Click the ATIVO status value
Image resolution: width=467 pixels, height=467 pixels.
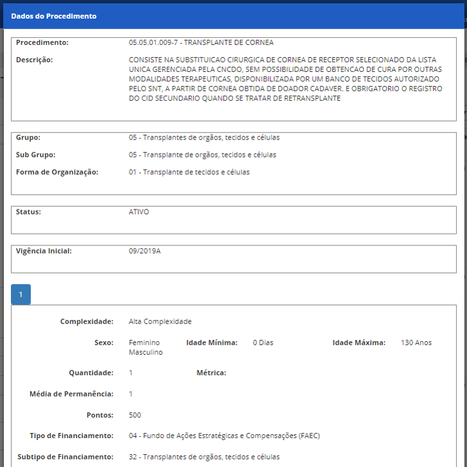(139, 211)
